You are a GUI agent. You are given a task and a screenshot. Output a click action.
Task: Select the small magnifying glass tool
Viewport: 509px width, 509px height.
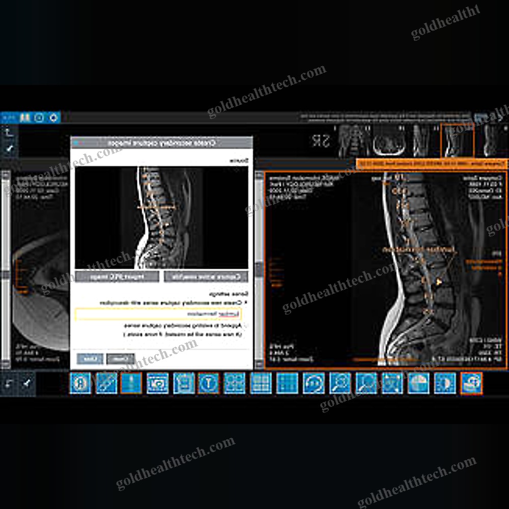pyautogui.click(x=340, y=383)
